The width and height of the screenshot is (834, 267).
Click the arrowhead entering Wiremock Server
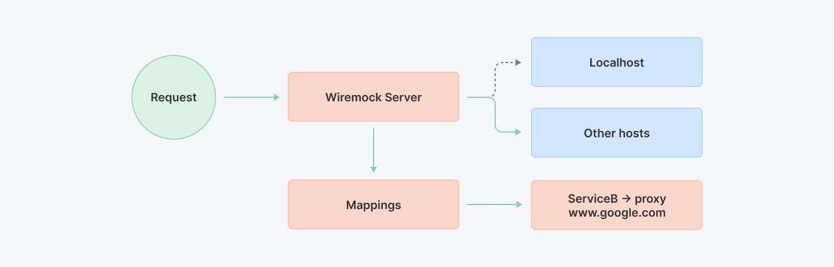coord(277,97)
